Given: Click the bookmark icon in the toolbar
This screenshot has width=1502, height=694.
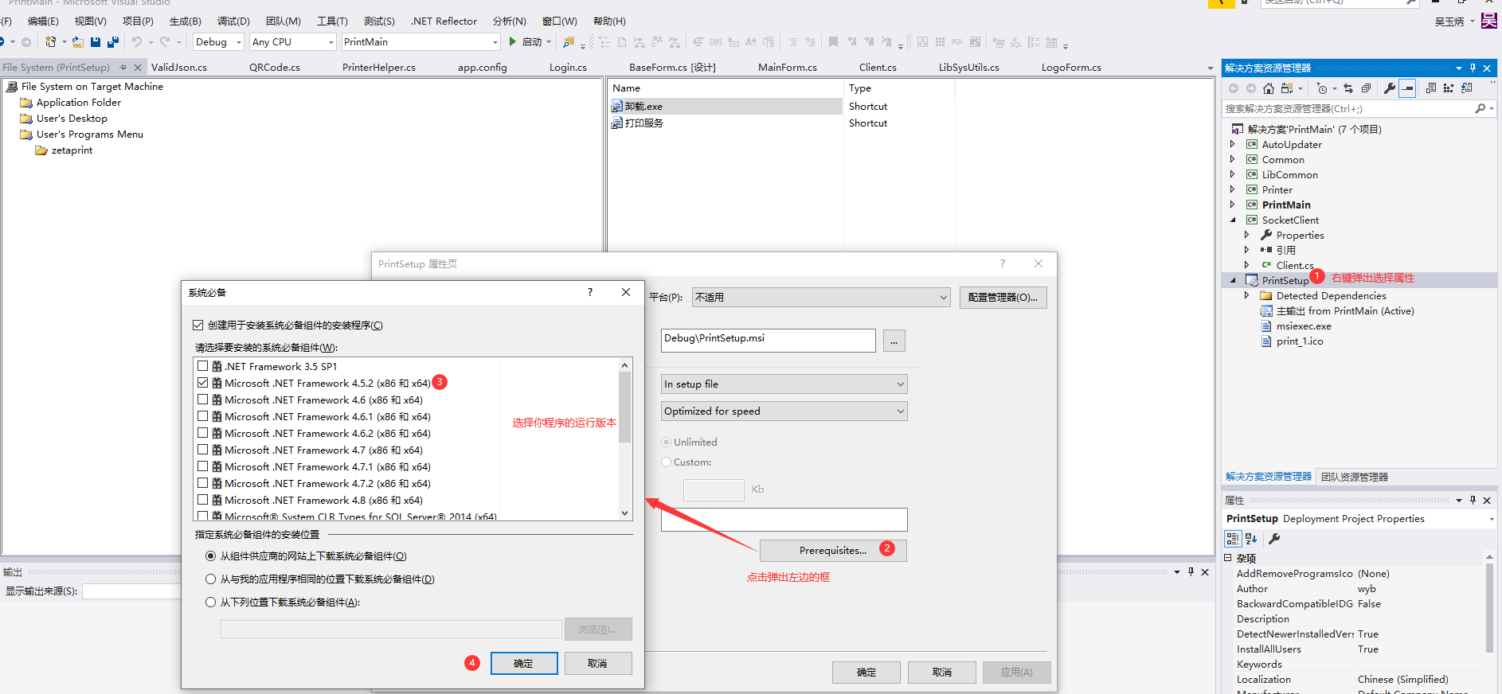Looking at the screenshot, I should [833, 42].
